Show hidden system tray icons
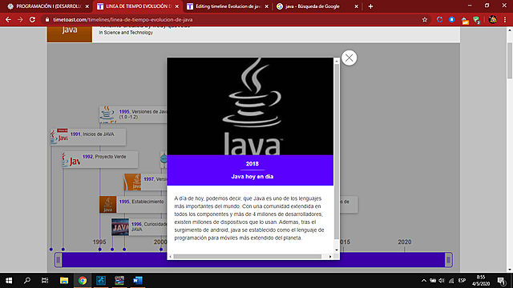 [424, 281]
